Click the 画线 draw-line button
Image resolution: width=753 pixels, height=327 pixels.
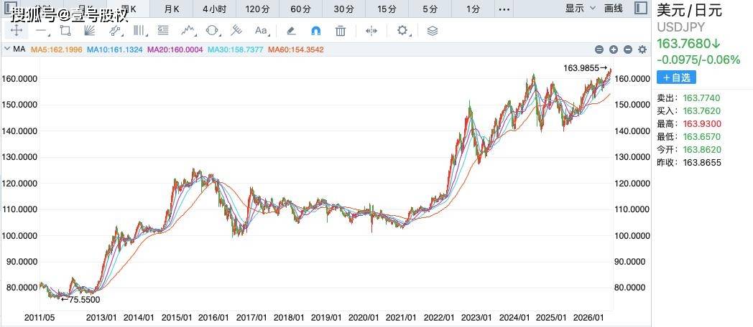(614, 8)
